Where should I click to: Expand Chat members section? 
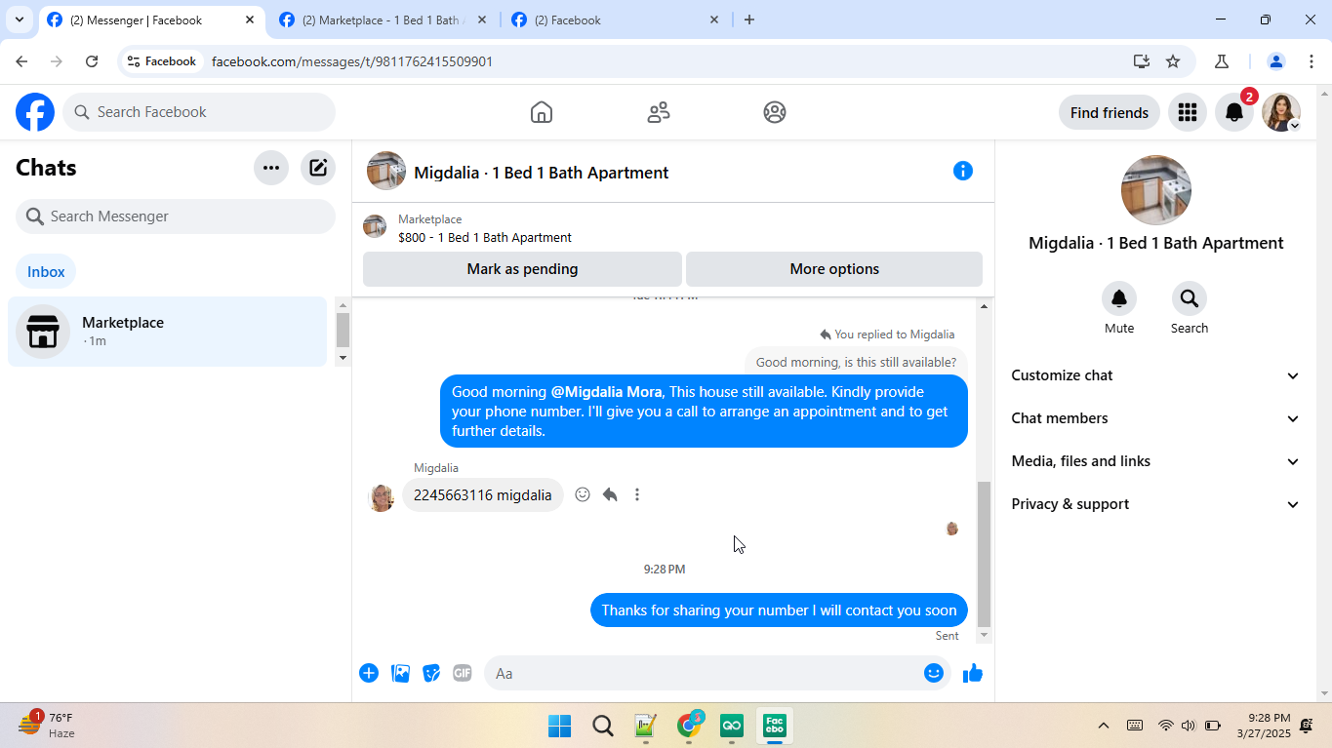point(1156,418)
